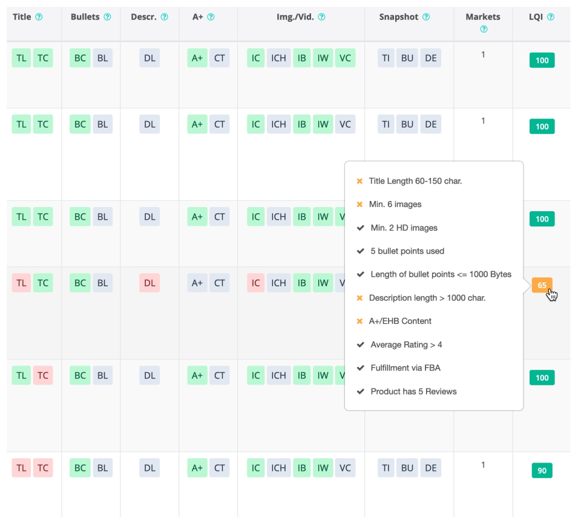This screenshot has height=526, width=581.
Task: Click the Img./Vid. help question icon
Action: [x=321, y=17]
